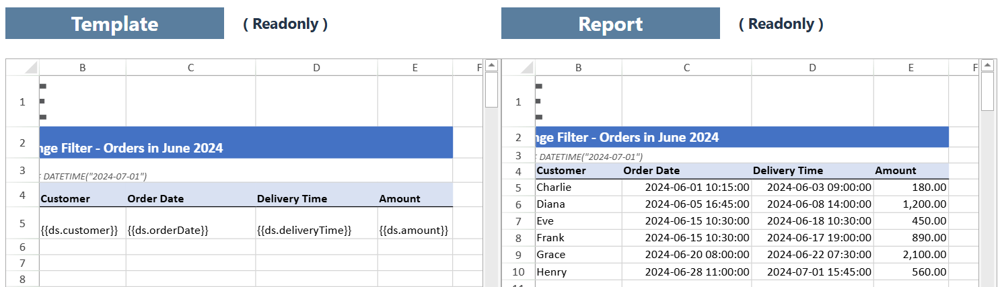Click the Report header banner

(x=610, y=24)
